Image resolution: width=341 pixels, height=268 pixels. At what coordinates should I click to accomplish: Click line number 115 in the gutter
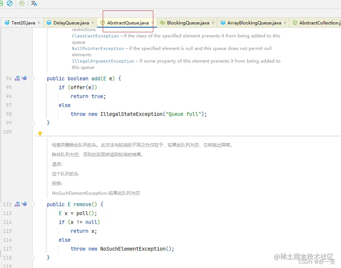point(7,231)
